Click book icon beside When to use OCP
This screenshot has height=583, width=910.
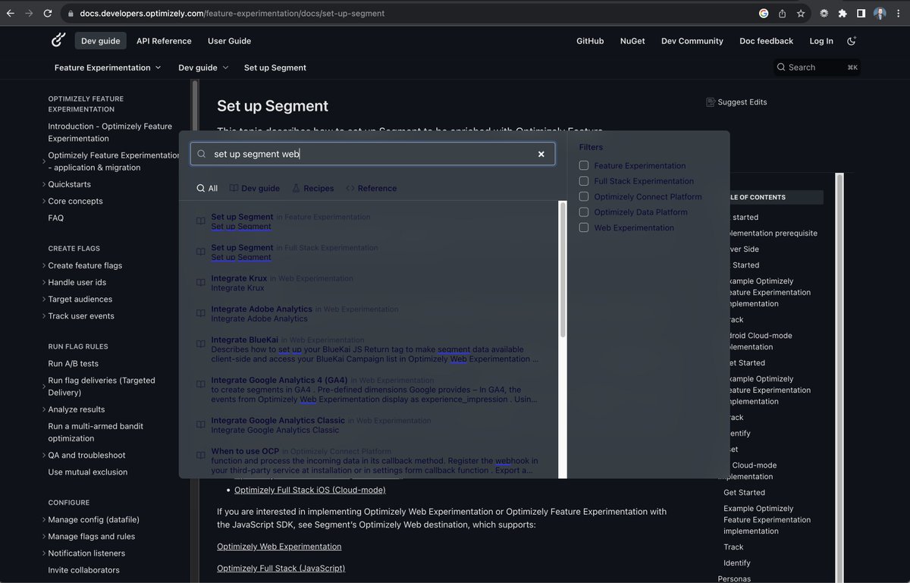click(201, 456)
